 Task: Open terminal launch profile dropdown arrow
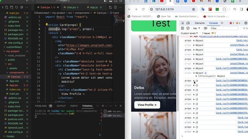point(106,106)
